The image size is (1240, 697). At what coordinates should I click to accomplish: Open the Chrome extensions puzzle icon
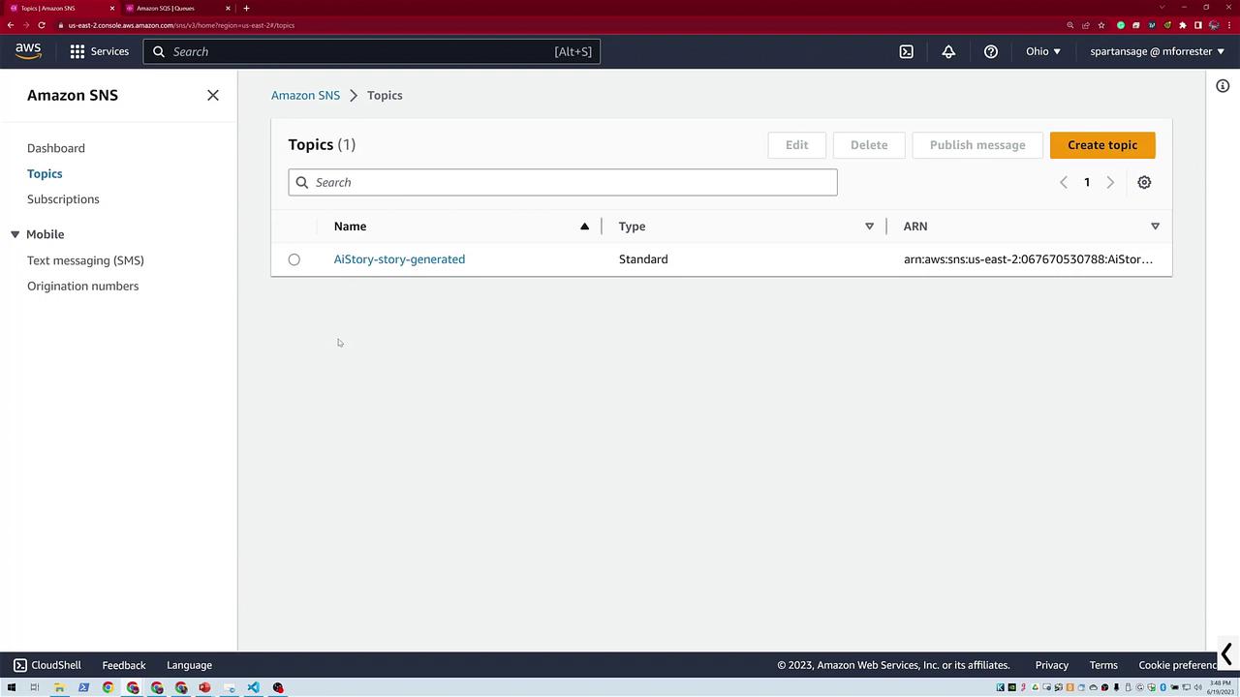[1183, 25]
